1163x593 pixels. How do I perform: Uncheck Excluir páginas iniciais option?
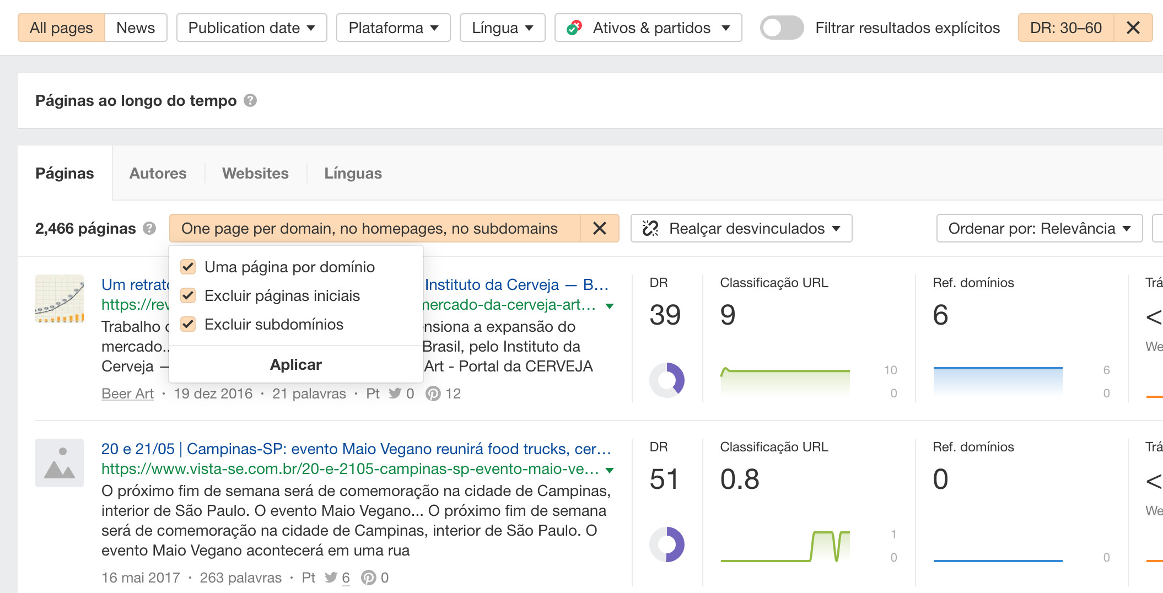(188, 295)
